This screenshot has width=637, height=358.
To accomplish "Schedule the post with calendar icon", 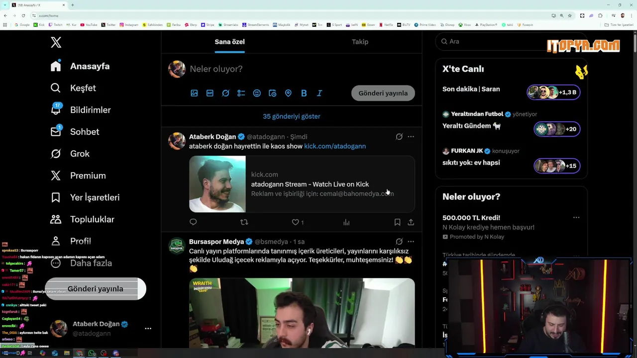I will click(273, 93).
